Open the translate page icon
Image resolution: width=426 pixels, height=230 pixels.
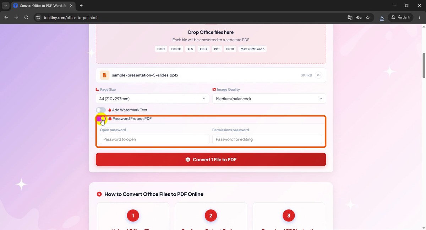(x=350, y=17)
